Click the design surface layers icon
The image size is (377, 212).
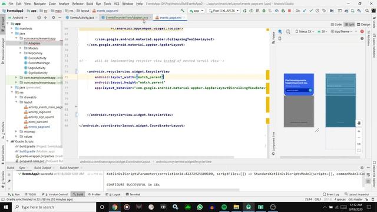tap(280, 31)
